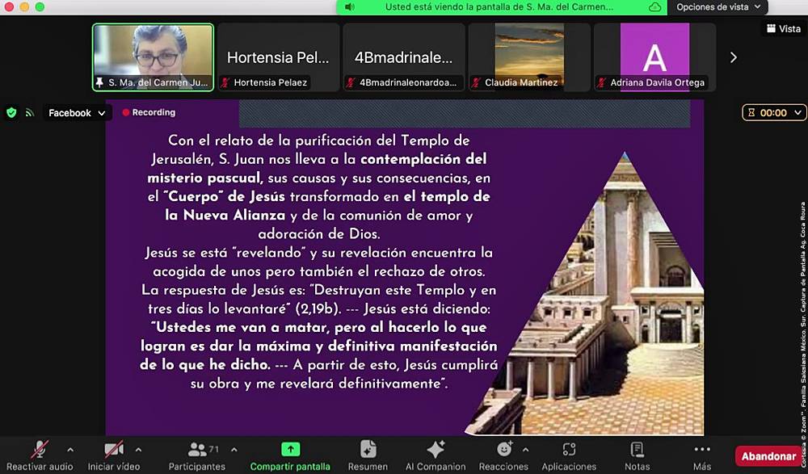
Task: Click speaker icon in sharing banner
Action: click(x=350, y=7)
